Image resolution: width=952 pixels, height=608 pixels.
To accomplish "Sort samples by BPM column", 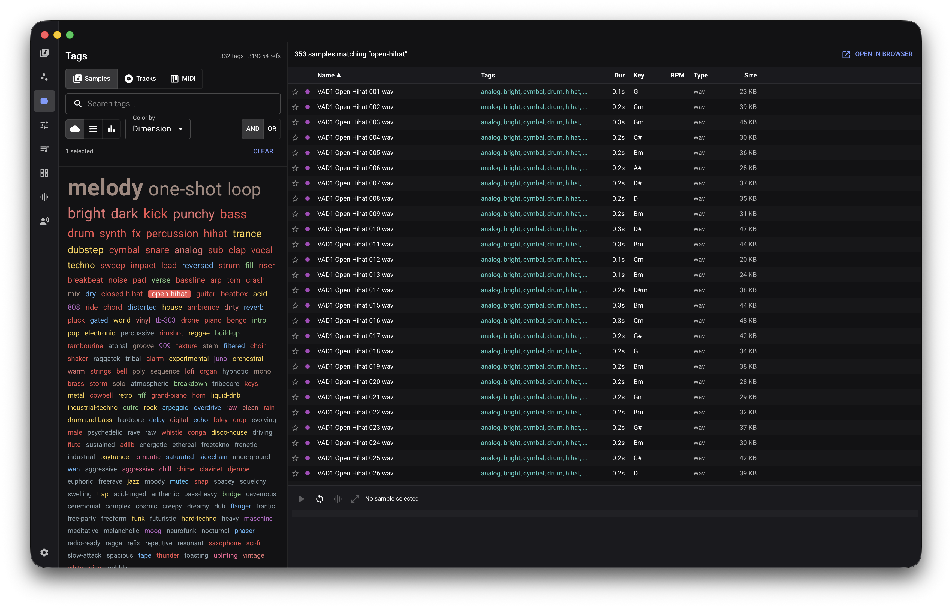I will [x=677, y=75].
